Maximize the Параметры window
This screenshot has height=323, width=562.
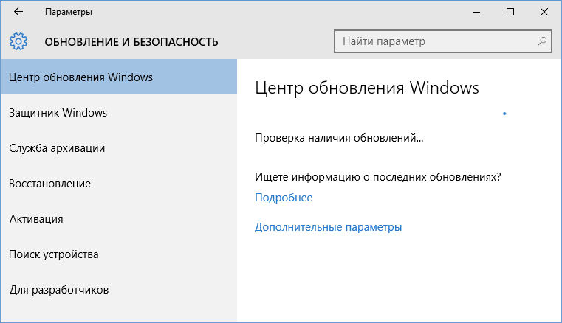click(510, 12)
